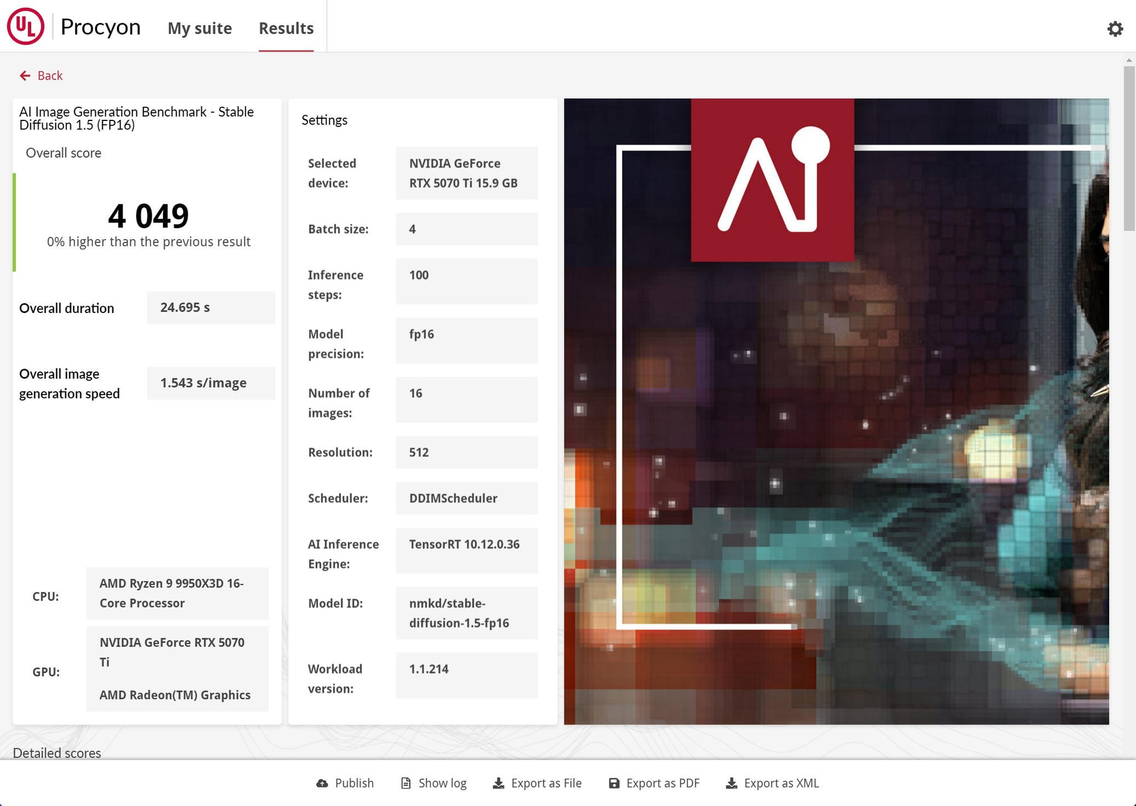Viewport: 1136px width, 806px height.
Task: Open settings via the gear icon
Action: 1114,28
